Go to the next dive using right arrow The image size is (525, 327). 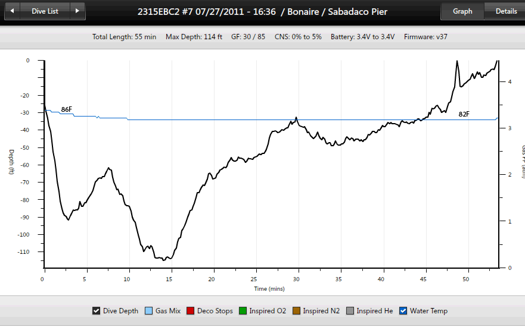click(76, 11)
